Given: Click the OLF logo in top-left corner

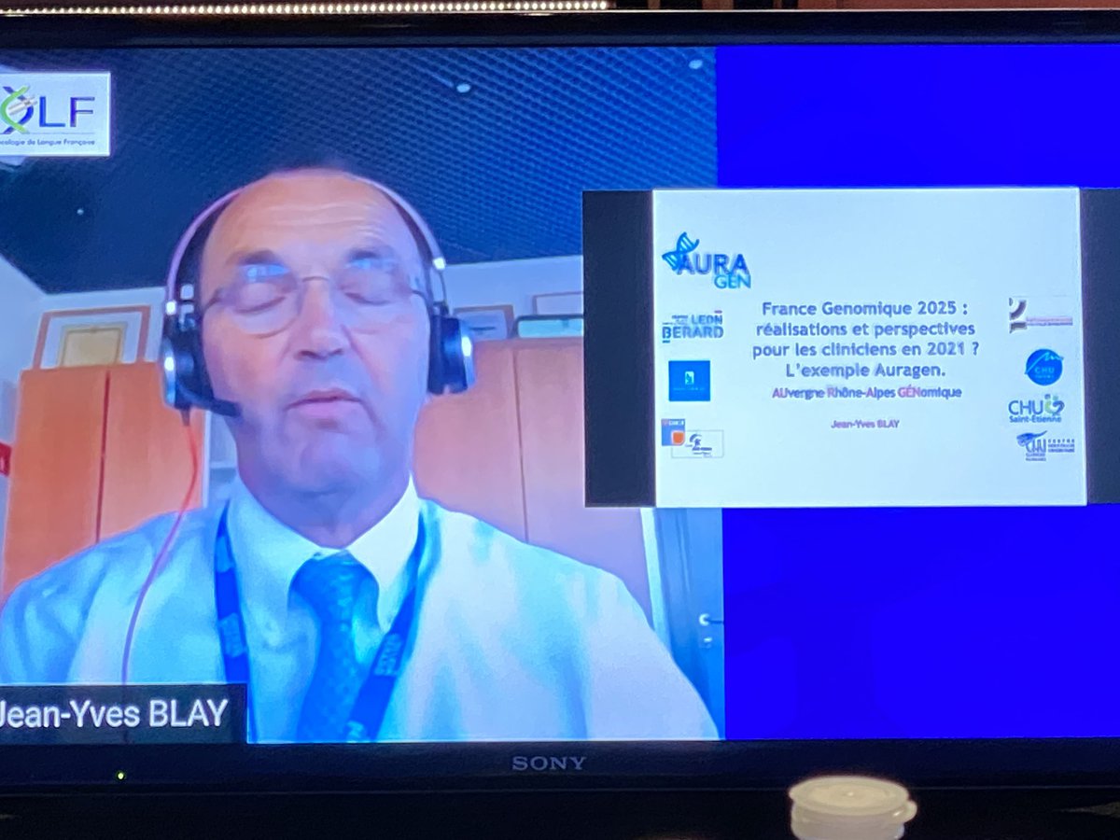Looking at the screenshot, I should coord(56,112).
